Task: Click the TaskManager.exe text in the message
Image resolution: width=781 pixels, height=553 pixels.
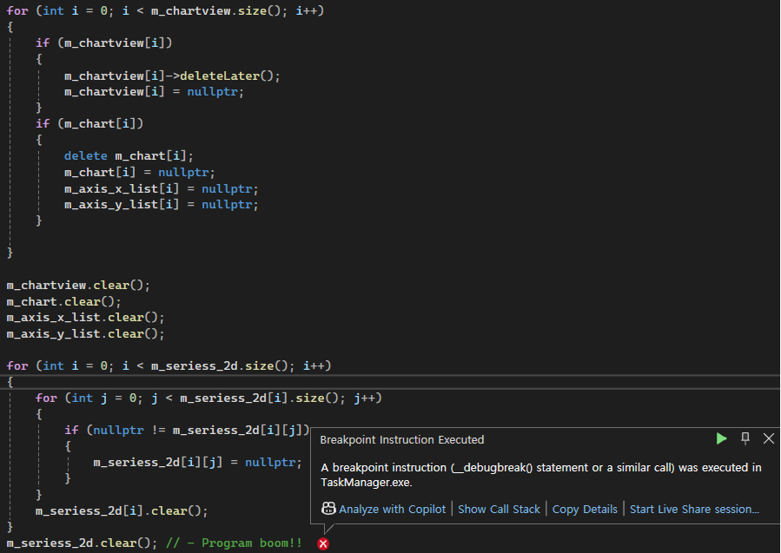Action: pyautogui.click(x=366, y=482)
